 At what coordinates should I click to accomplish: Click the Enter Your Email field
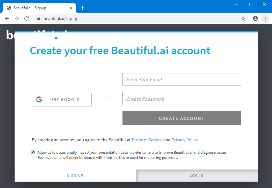point(181,79)
